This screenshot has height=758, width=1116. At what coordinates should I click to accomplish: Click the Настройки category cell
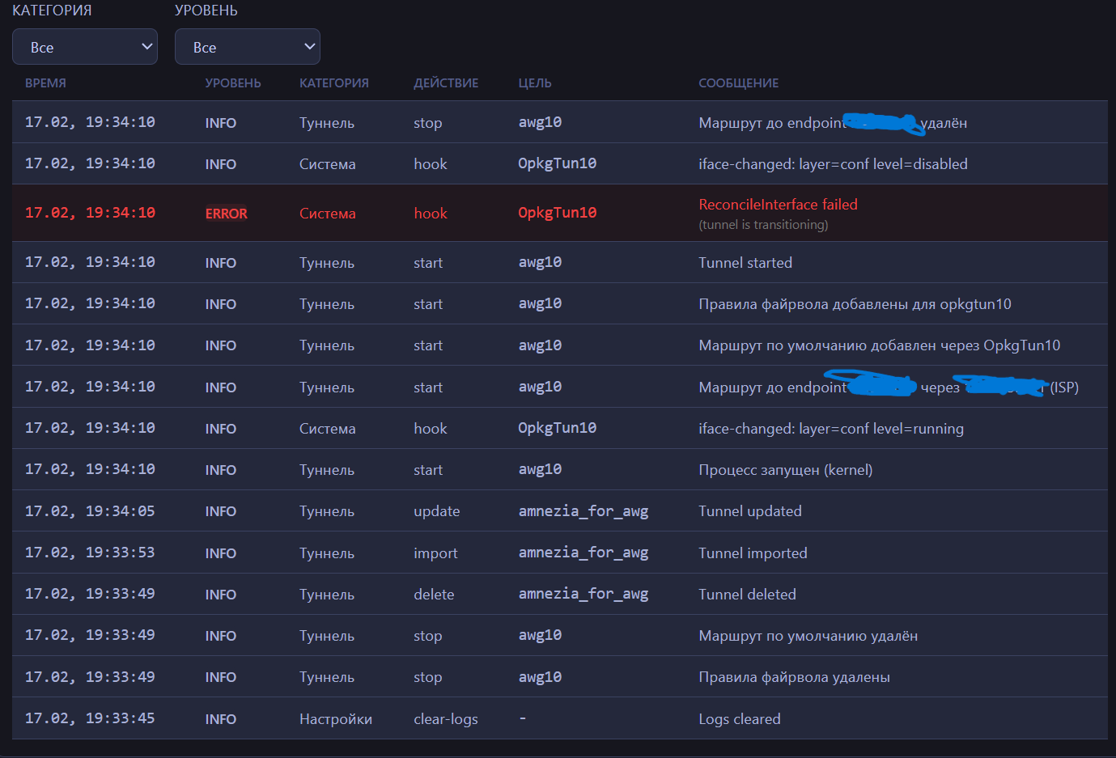pos(336,719)
